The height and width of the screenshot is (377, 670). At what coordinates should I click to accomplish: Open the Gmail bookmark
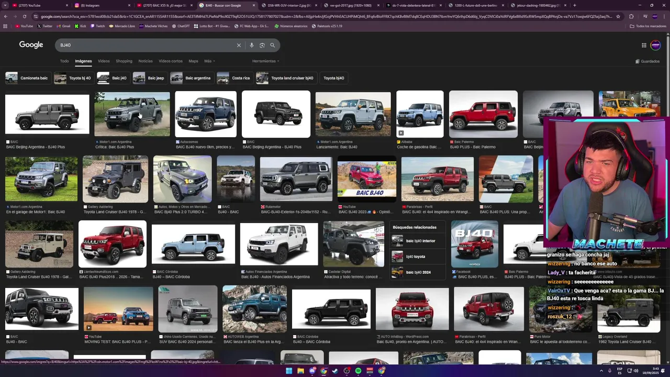[x=63, y=26]
